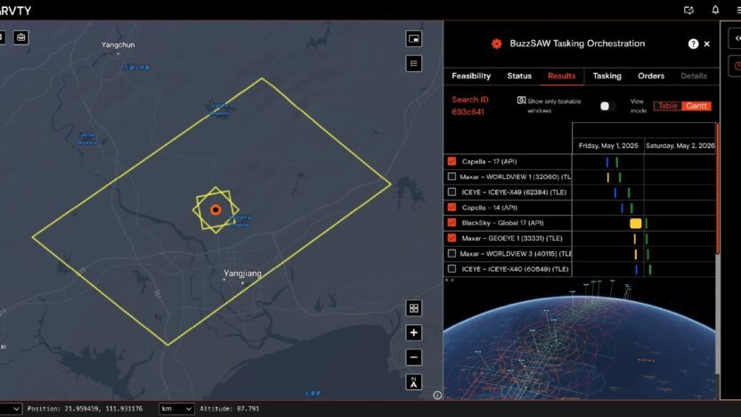Check the ICEYE-X49 (62384) checkbox

[452, 192]
